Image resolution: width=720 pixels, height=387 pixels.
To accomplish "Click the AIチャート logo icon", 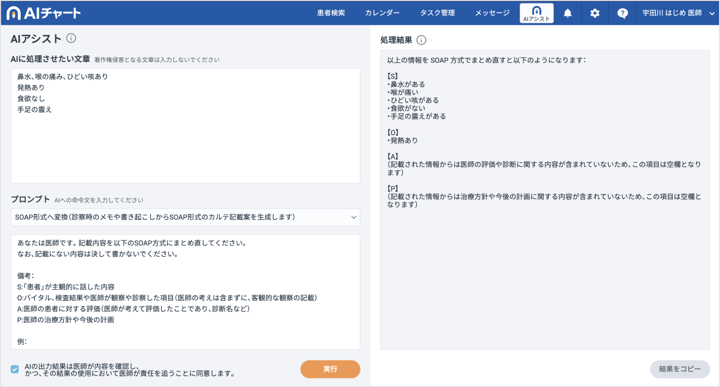I will (x=14, y=13).
